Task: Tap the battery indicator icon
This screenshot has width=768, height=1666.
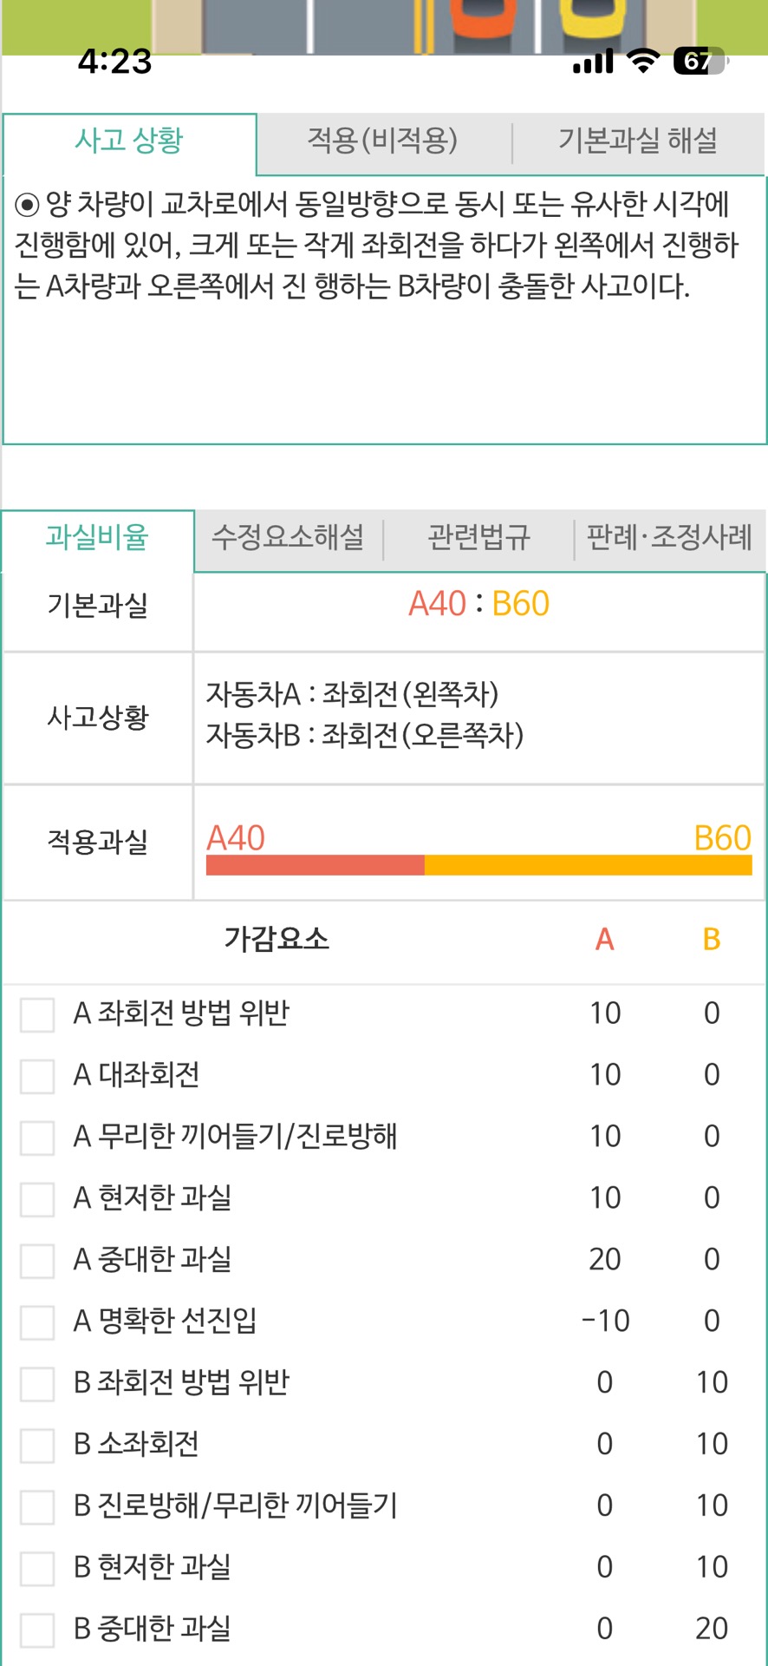Action: [x=700, y=61]
